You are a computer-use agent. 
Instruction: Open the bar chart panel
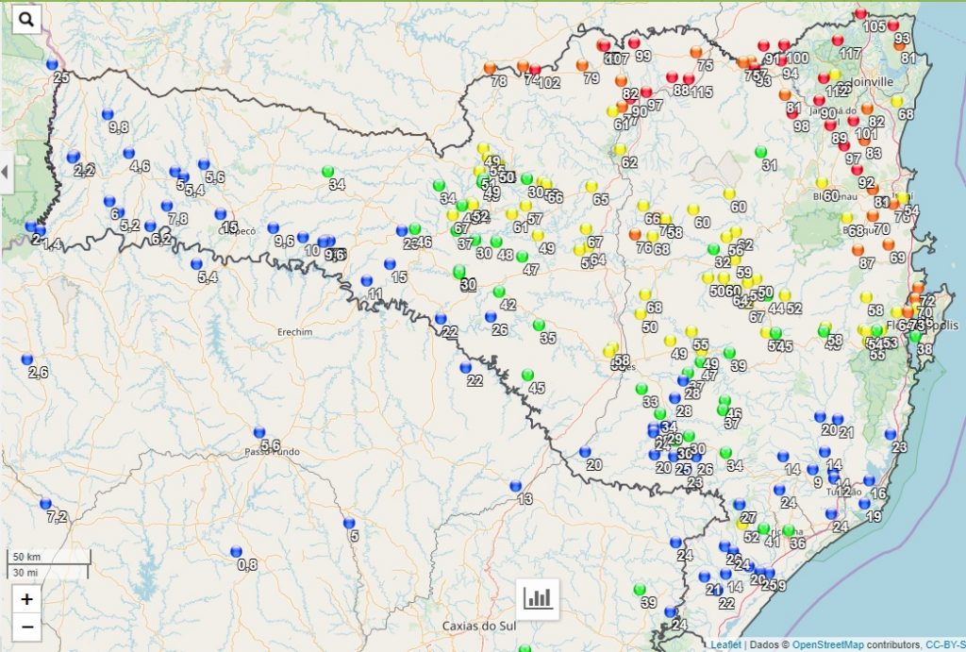540,597
